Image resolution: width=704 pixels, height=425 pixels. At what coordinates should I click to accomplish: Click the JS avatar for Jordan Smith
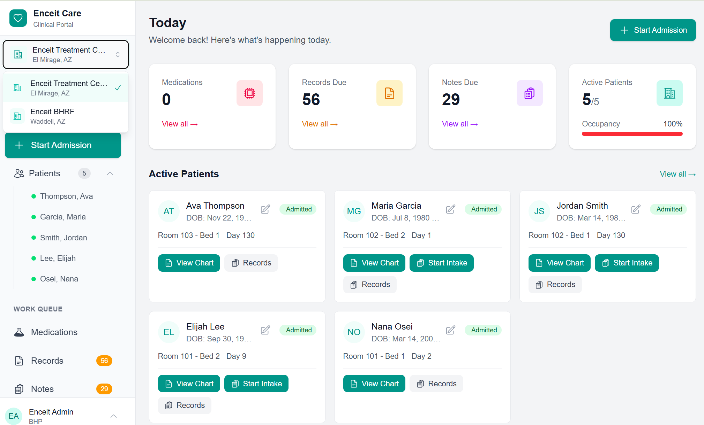pos(539,211)
